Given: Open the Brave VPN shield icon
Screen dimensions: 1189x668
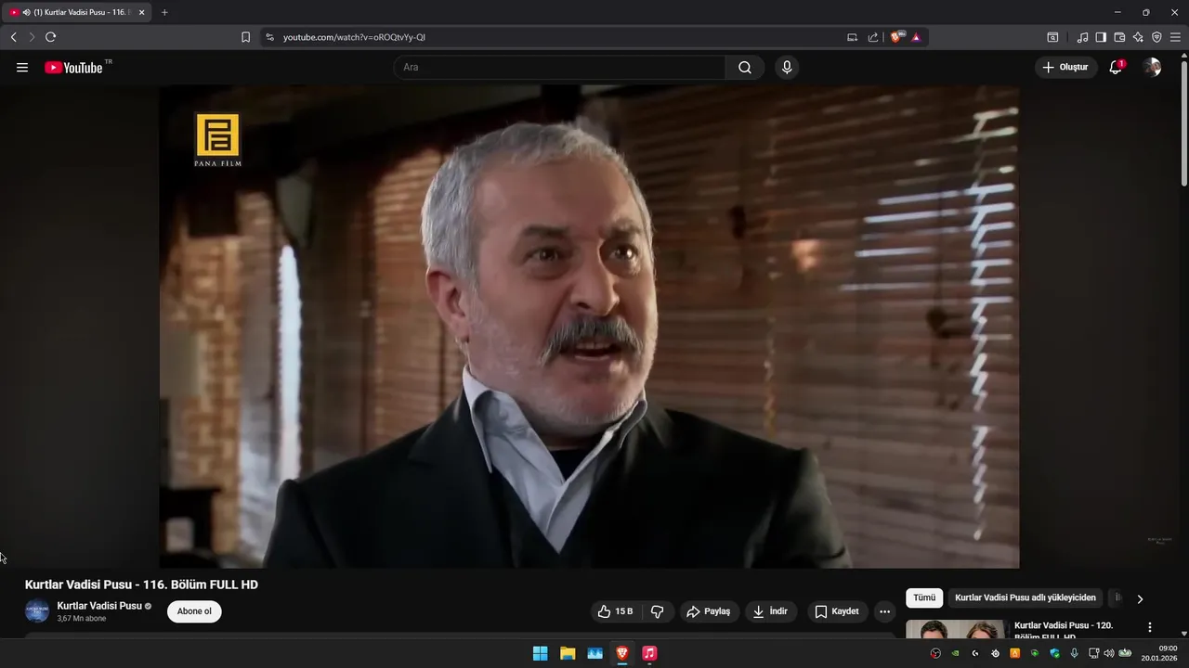Looking at the screenshot, I should tap(1156, 37).
